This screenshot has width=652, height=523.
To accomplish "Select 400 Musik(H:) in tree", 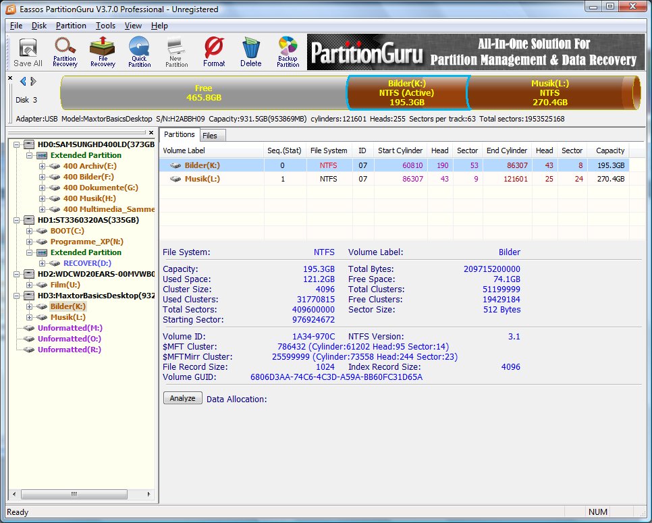I will pyautogui.click(x=89, y=198).
